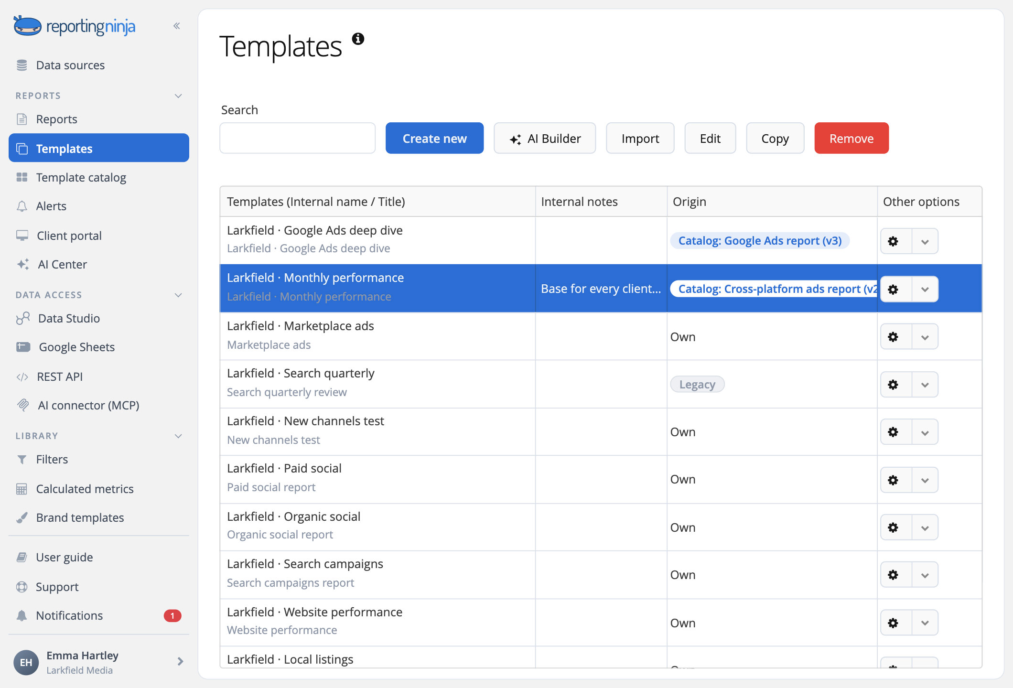1013x688 pixels.
Task: Focus the Search input field
Action: point(297,138)
